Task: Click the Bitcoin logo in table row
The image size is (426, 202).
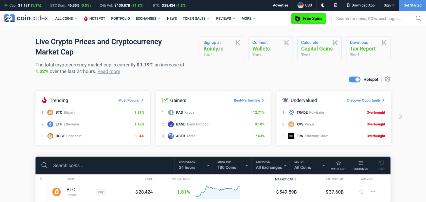Action: tap(57, 192)
